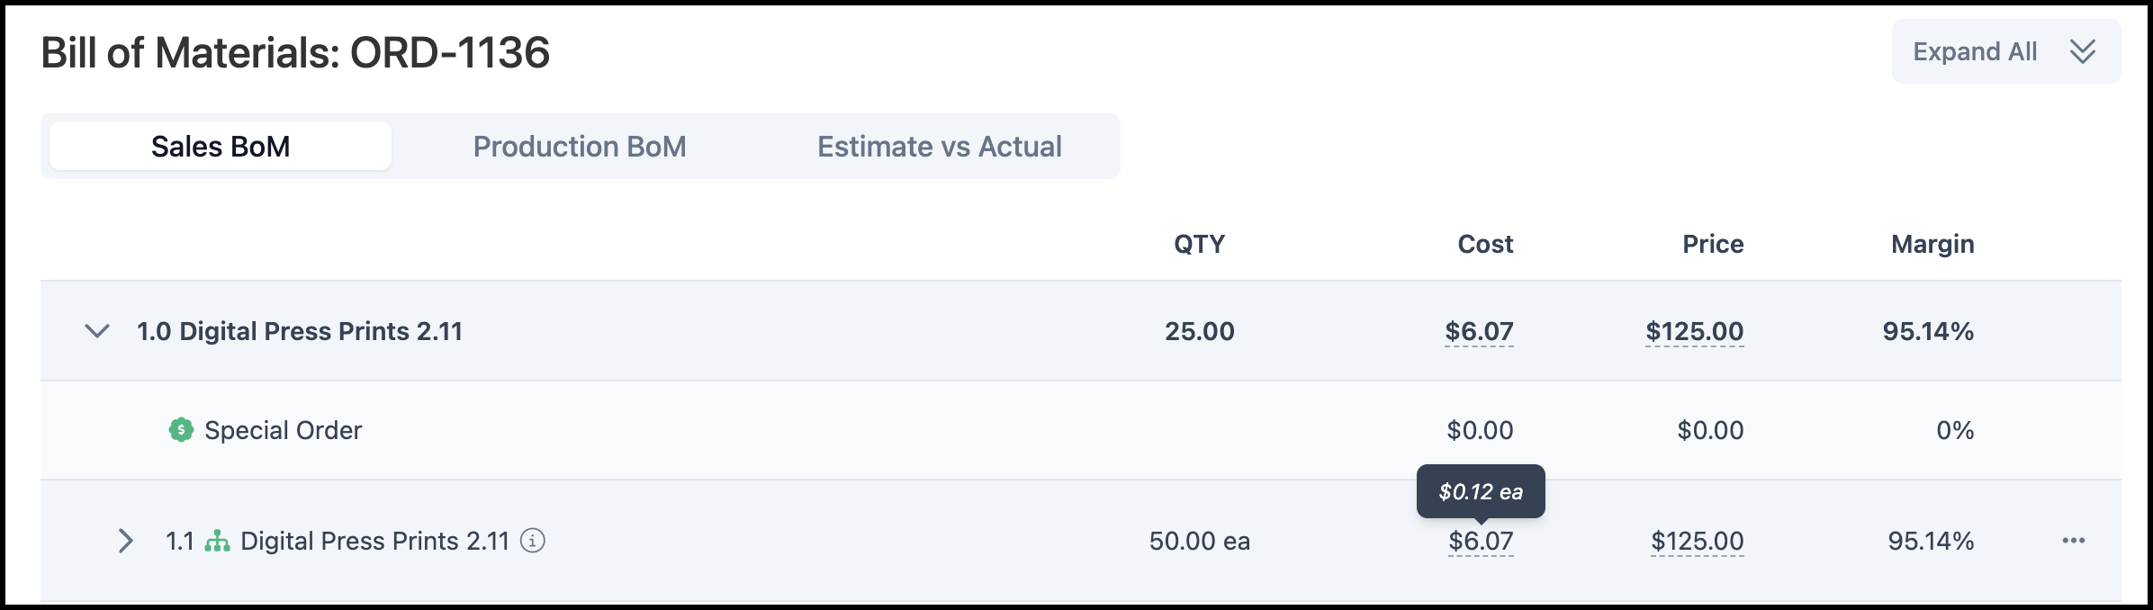Expand the 1.1 Digital Press Prints row
This screenshot has width=2153, height=610.
point(126,541)
